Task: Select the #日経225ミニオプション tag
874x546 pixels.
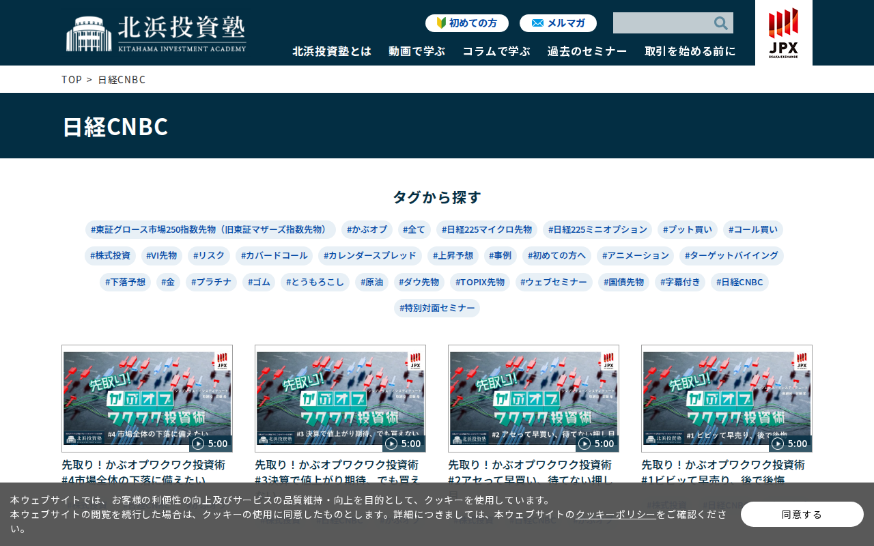Action: (x=597, y=229)
